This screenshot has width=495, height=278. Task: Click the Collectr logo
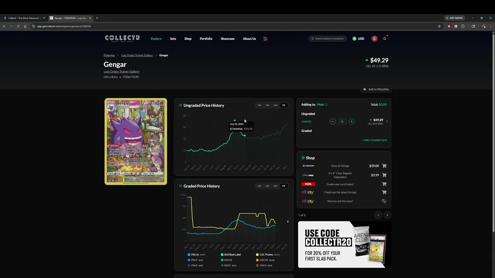point(122,38)
